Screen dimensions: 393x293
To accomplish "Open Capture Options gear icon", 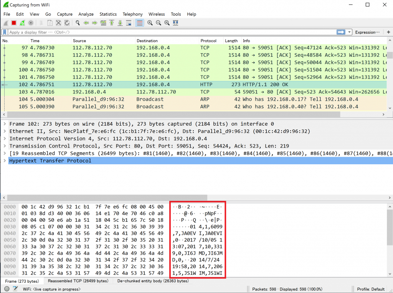I will pyautogui.click(x=31, y=23).
